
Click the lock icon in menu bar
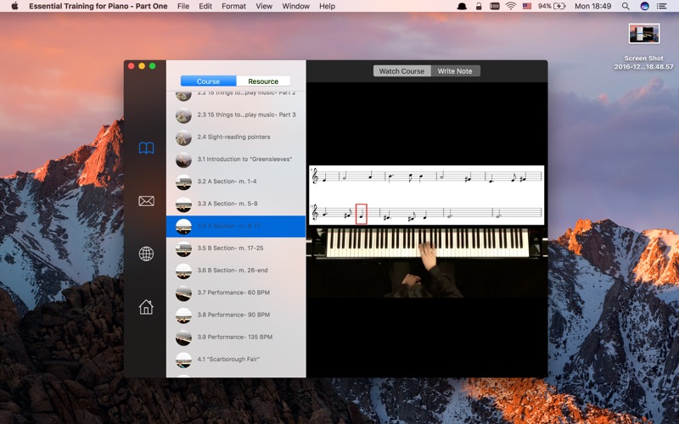pos(479,6)
